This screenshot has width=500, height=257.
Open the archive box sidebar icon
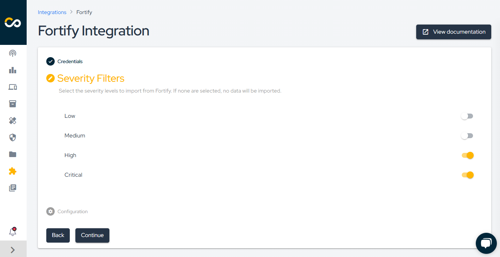click(x=13, y=104)
